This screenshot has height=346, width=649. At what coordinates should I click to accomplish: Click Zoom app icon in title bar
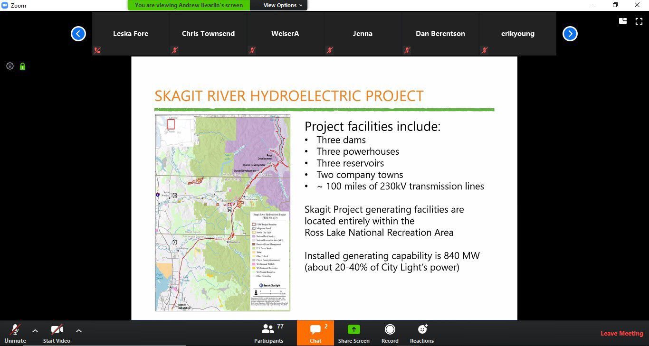click(5, 5)
